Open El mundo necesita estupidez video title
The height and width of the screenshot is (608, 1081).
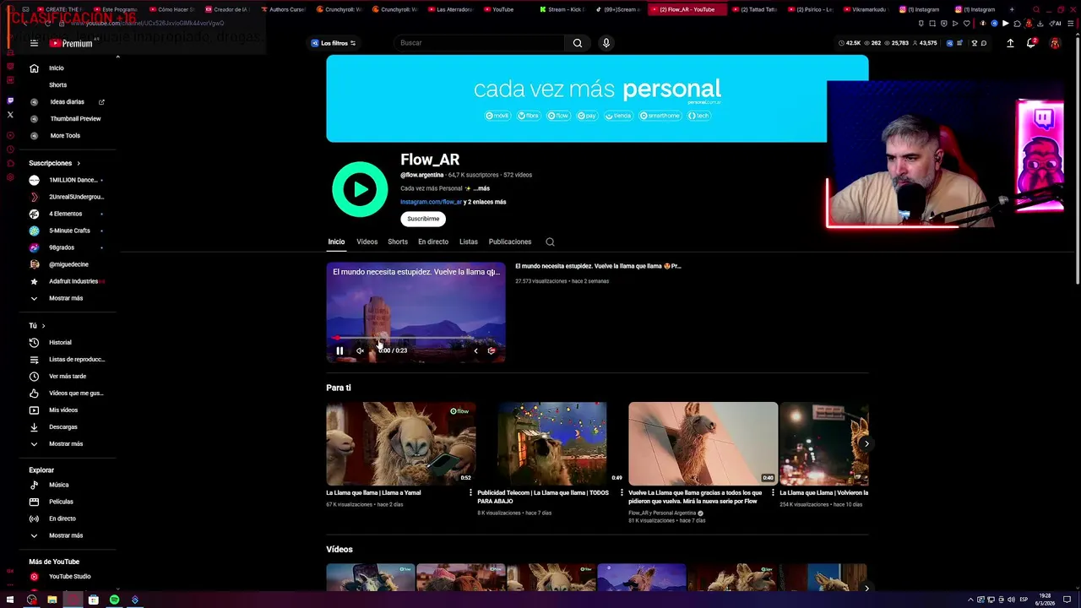[x=598, y=266]
